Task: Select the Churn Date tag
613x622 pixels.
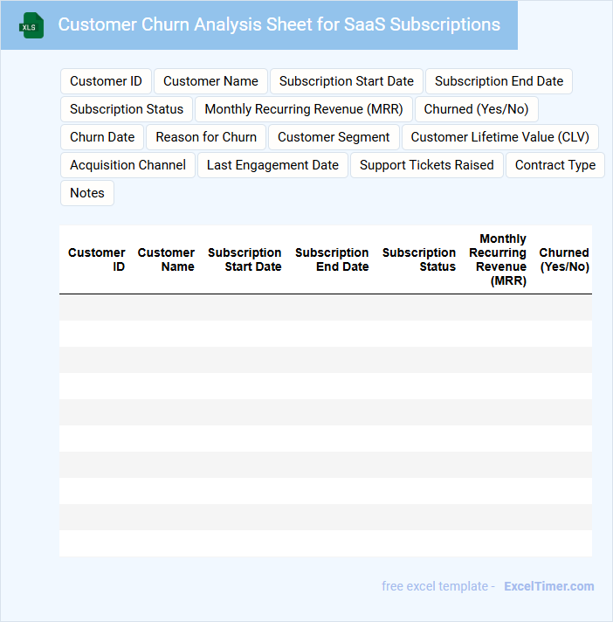Action: (x=102, y=137)
